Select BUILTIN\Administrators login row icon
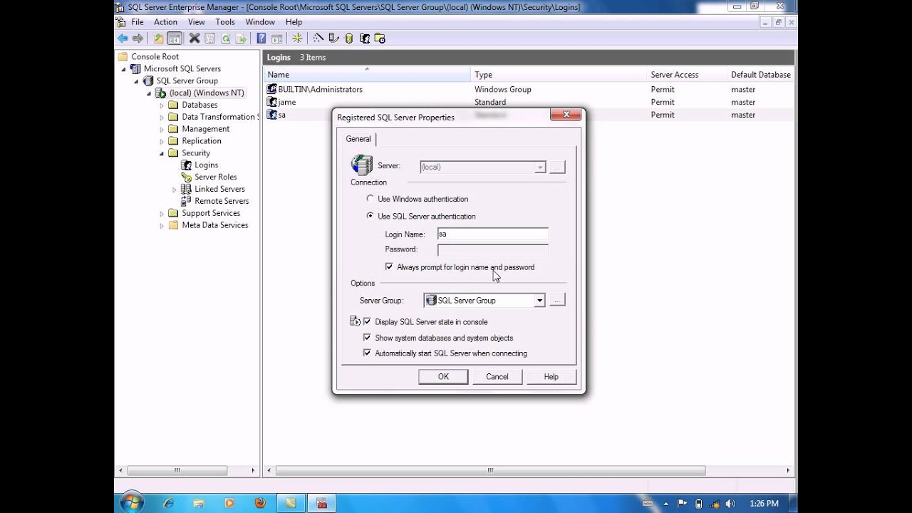Viewport: 912px width, 513px height. coord(271,89)
